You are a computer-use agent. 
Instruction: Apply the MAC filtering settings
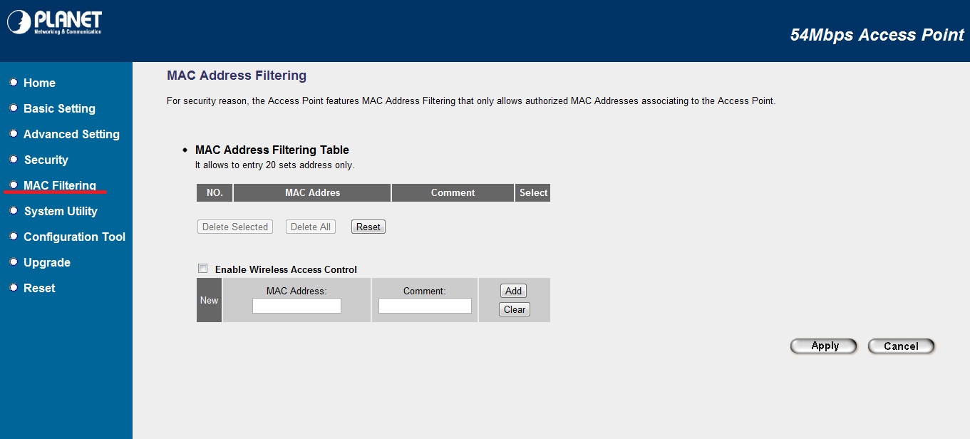(x=824, y=346)
